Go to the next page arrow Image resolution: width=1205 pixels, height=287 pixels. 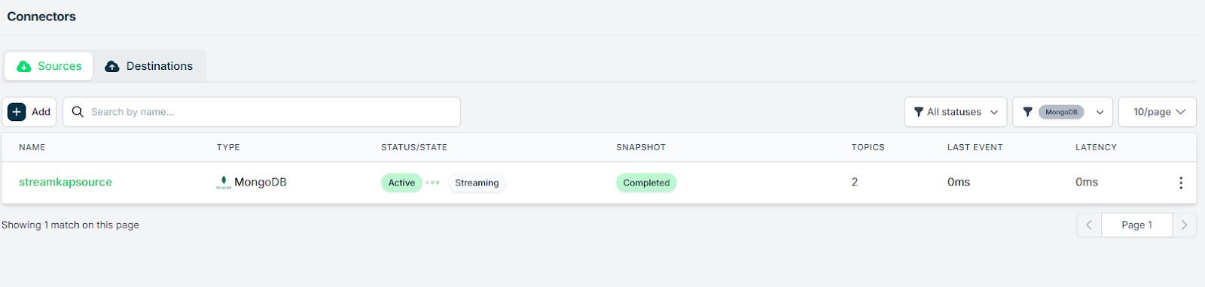pyautogui.click(x=1185, y=225)
